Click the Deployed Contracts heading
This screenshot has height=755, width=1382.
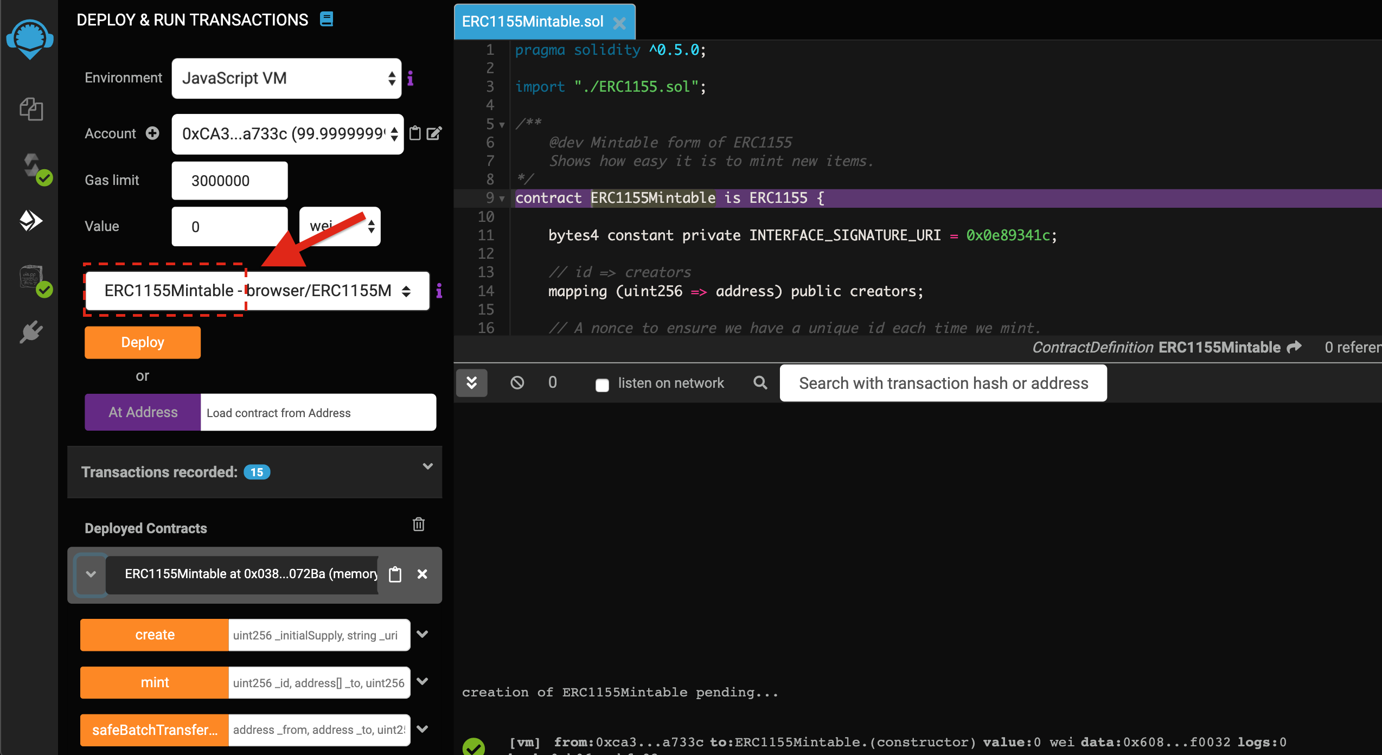point(146,528)
